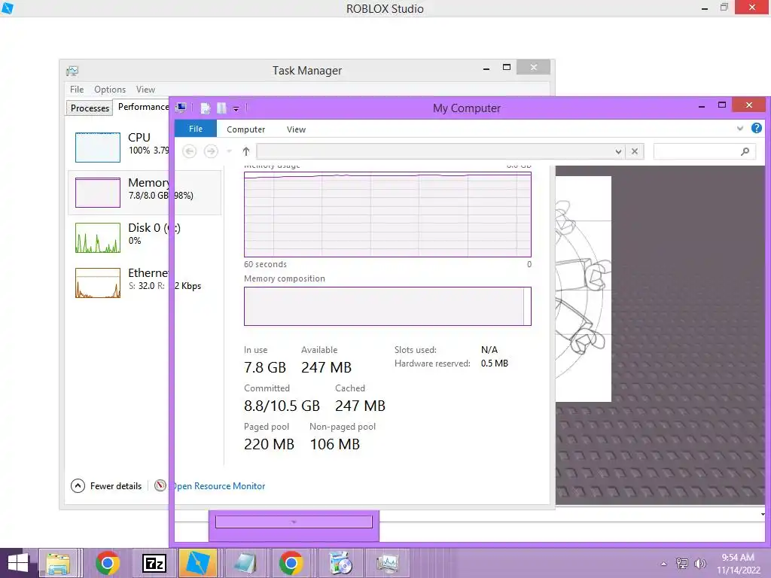771x578 pixels.
Task: Switch to ROBLOX Studio taskbar icon
Action: pos(198,563)
